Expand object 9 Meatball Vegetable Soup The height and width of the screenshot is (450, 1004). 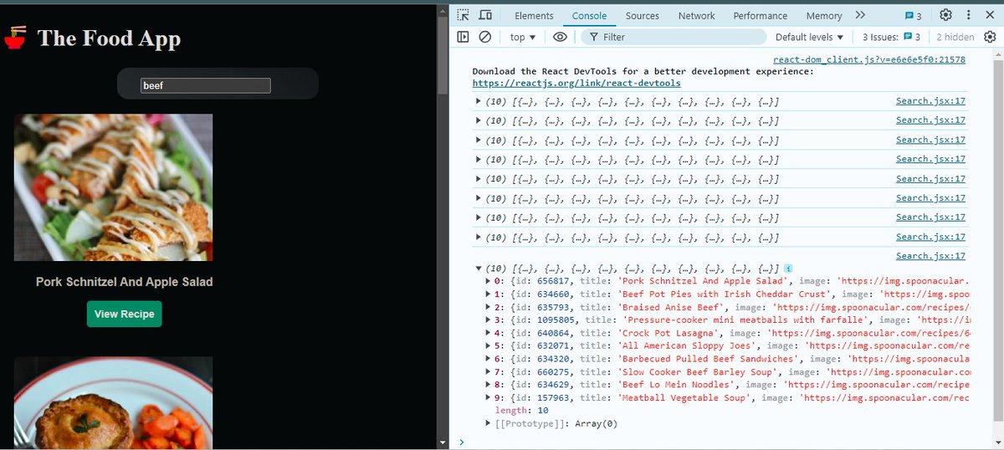click(x=489, y=397)
